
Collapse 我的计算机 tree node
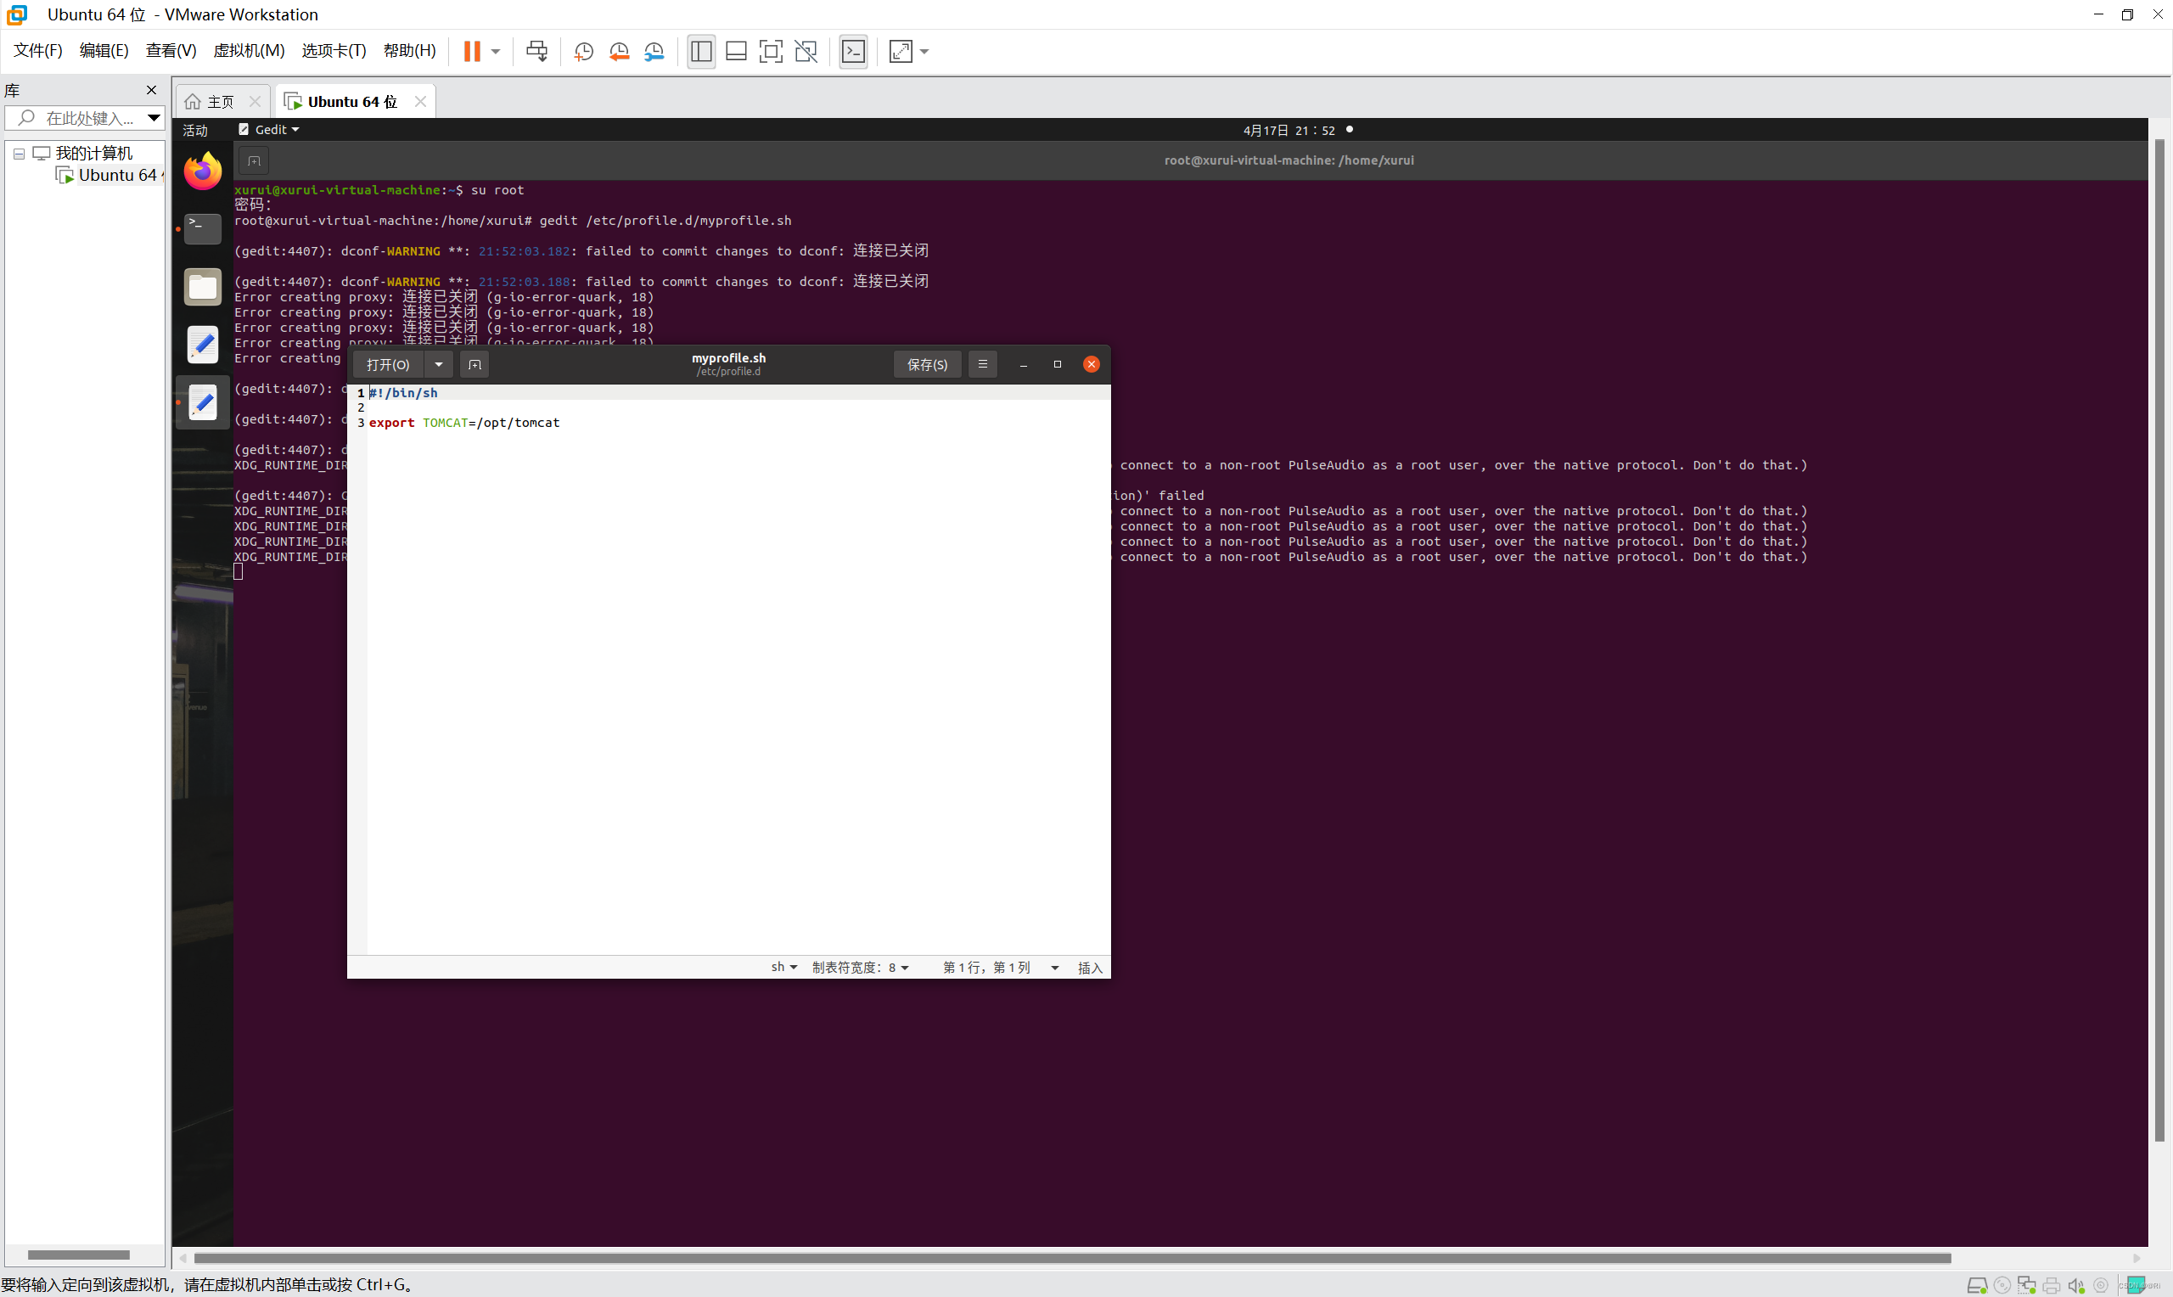coord(19,154)
